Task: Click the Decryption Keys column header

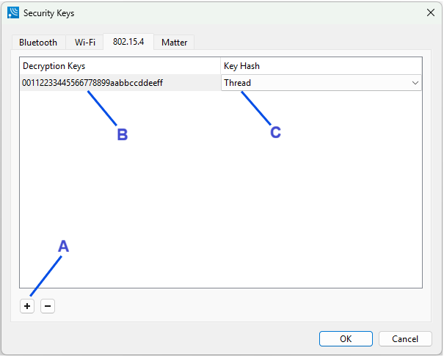Action: point(120,66)
